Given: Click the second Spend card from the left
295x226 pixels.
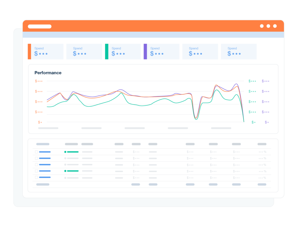Looking at the screenshot, I should [x=84, y=52].
